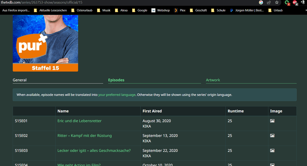Open Osterurlaub bookmark folder
Image resolution: width=307 pixels, height=166 pixels.
click(x=82, y=10)
